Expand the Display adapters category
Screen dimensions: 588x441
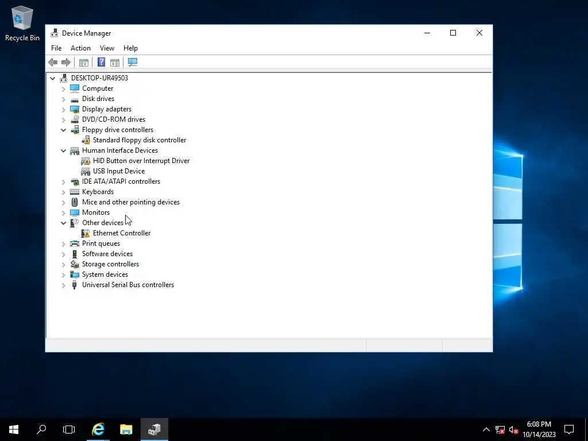[63, 110]
